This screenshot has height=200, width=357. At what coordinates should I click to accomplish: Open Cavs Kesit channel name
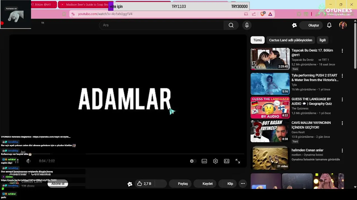point(298,132)
